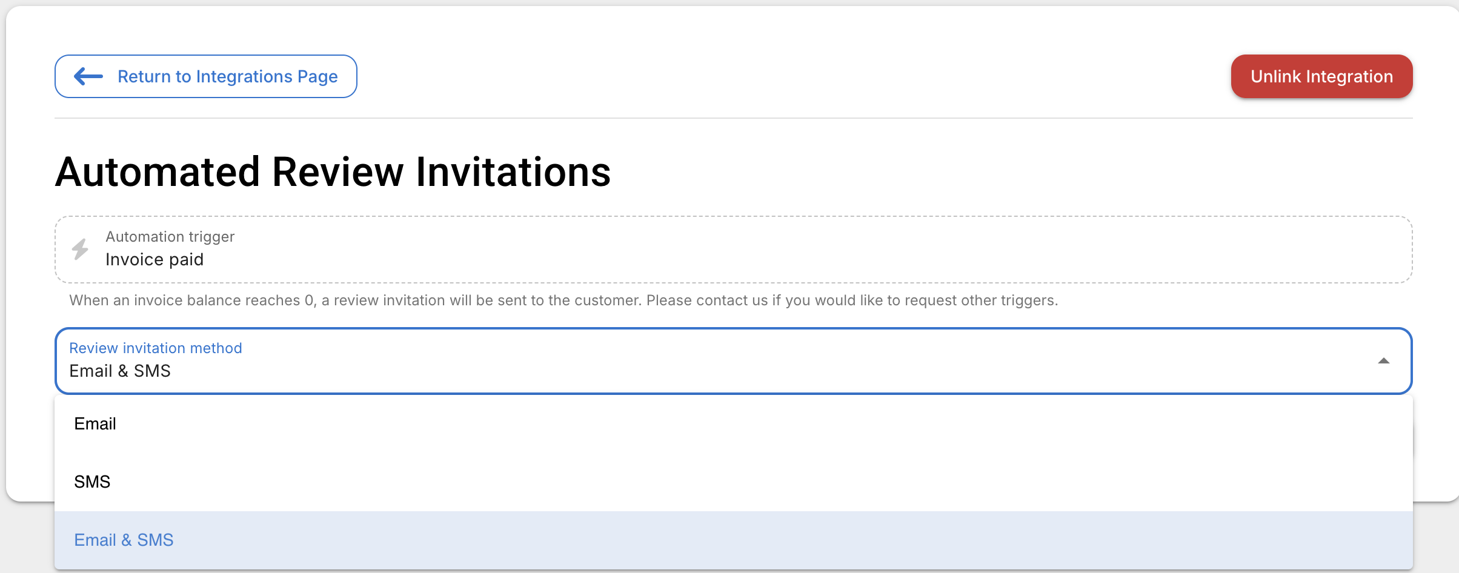The width and height of the screenshot is (1459, 573).
Task: Choose SMS as the invitation method
Action: pos(92,482)
